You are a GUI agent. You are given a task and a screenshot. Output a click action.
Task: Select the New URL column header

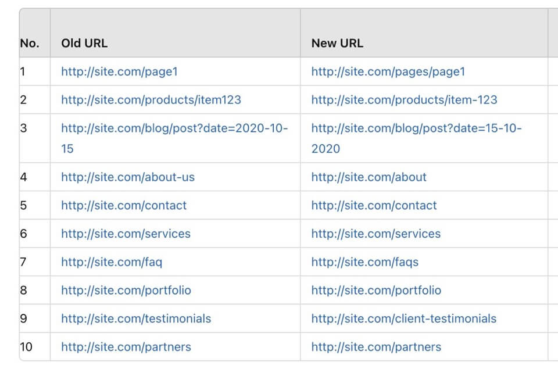pyautogui.click(x=337, y=43)
